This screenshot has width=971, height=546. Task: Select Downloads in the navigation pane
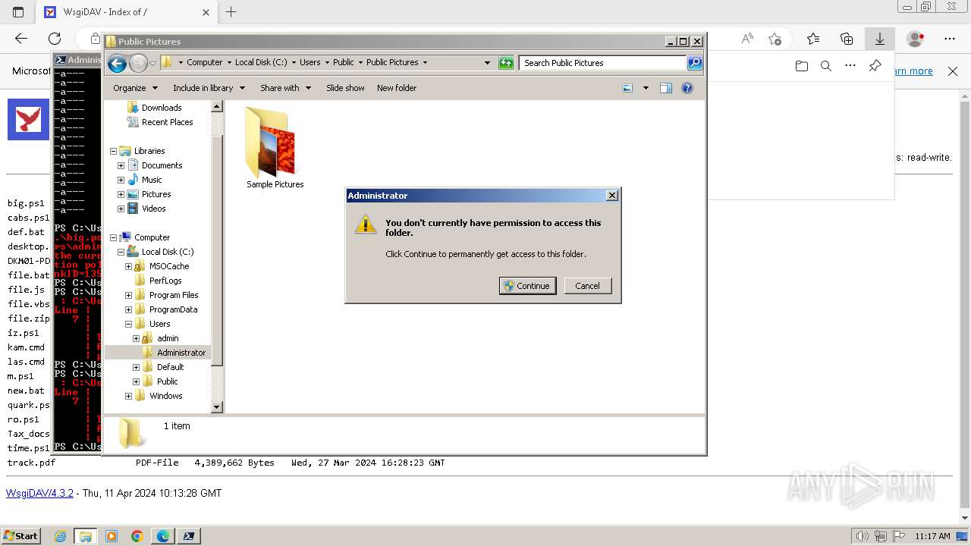tap(162, 108)
